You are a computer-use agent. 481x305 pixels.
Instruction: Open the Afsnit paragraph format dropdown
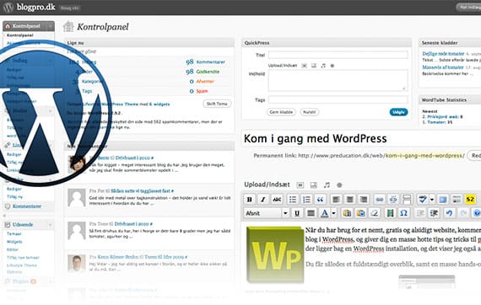tap(267, 213)
